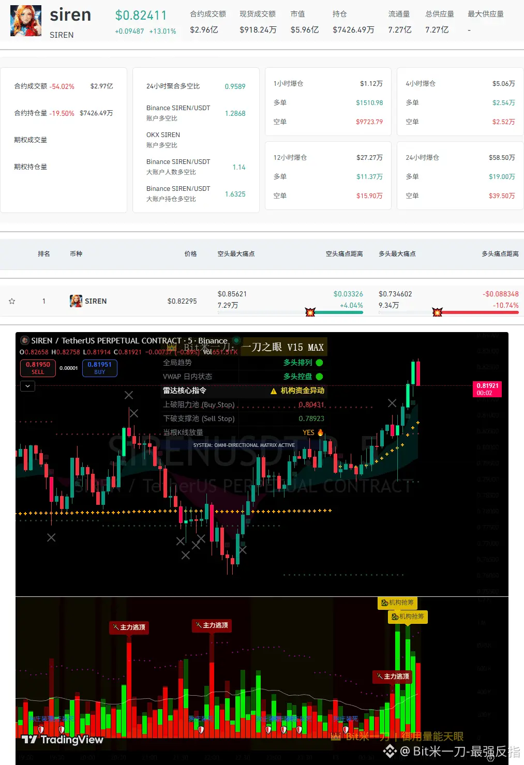This screenshot has width=524, height=765.
Task: Click the 市值 $5.96亿 stat
Action: tap(304, 22)
